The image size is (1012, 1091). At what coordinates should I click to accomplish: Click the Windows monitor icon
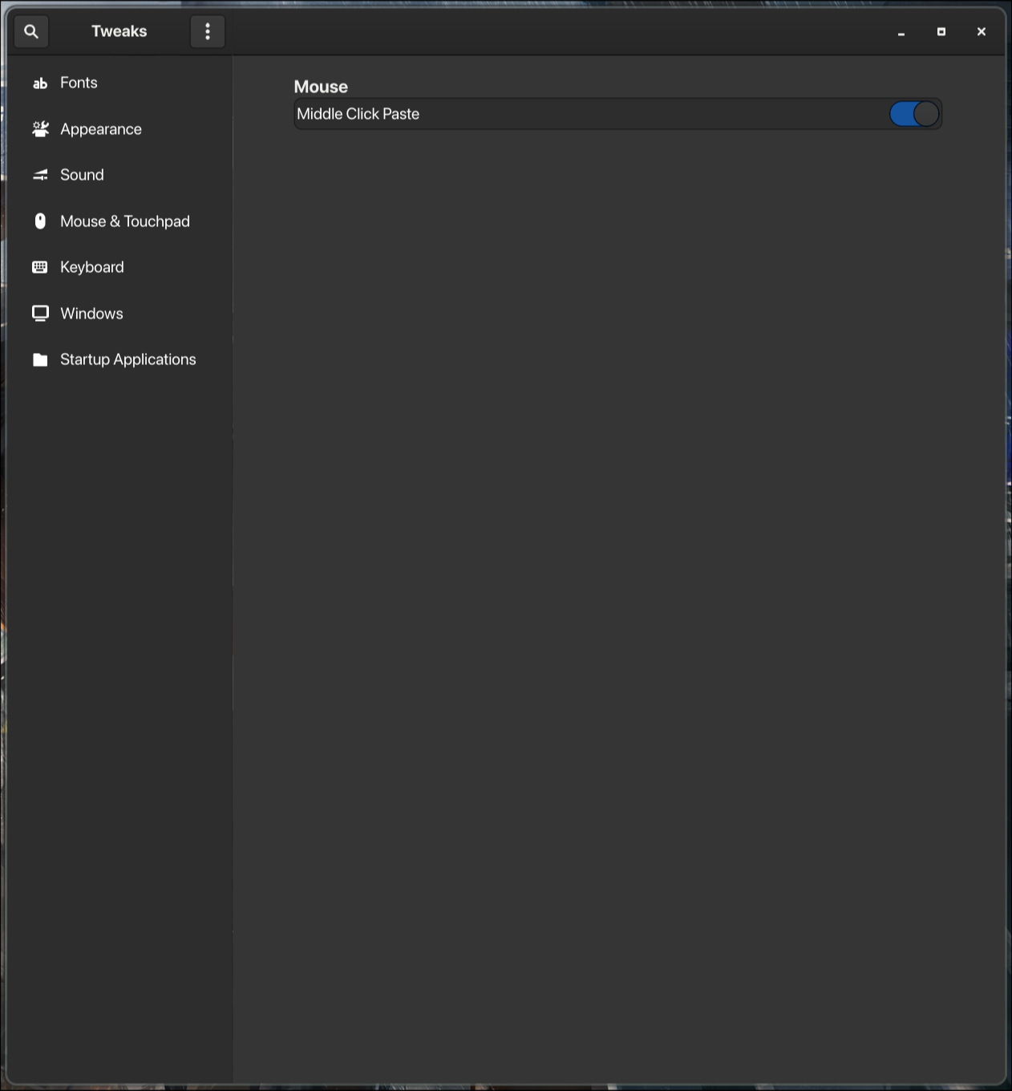pyautogui.click(x=40, y=313)
